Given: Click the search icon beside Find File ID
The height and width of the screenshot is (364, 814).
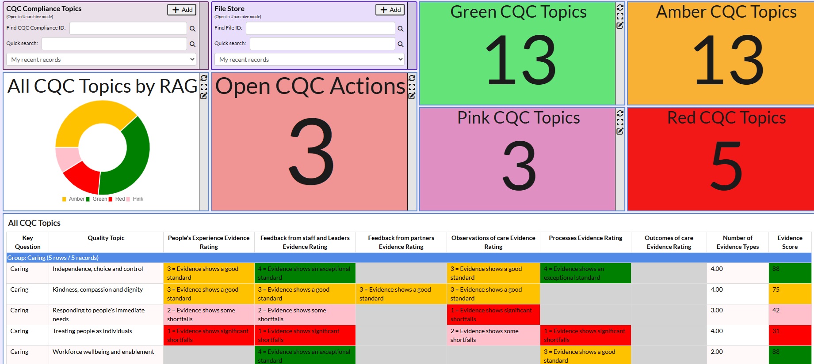Looking at the screenshot, I should 400,29.
